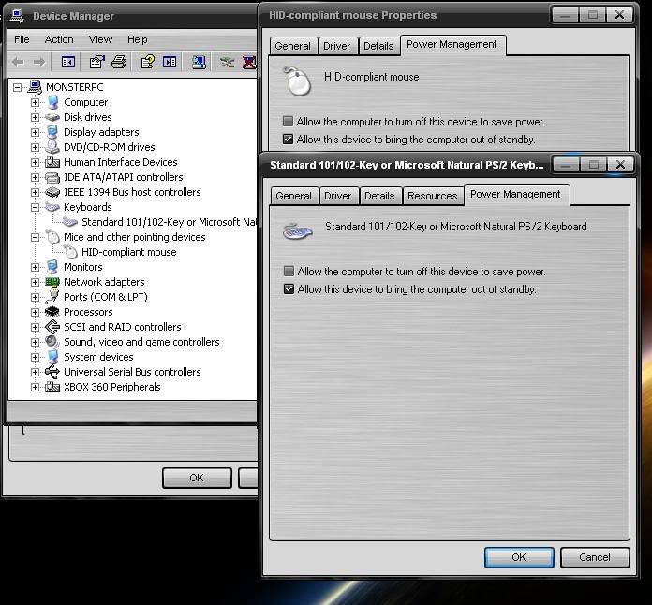
Task: Toggle mouse bring computer out of standby
Action: (289, 140)
